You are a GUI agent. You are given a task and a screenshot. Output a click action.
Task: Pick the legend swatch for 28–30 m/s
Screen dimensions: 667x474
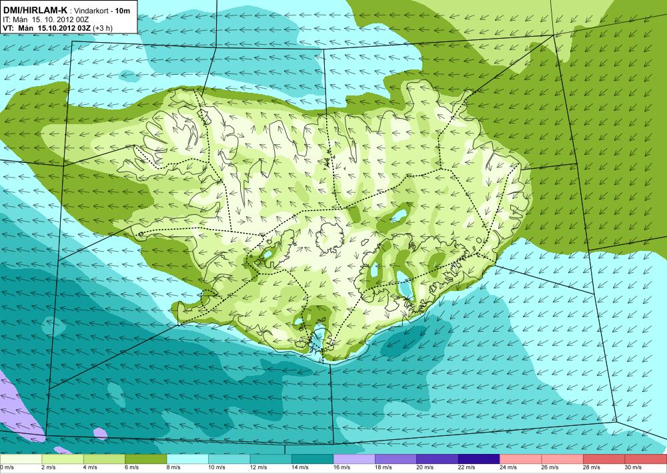pyautogui.click(x=604, y=459)
